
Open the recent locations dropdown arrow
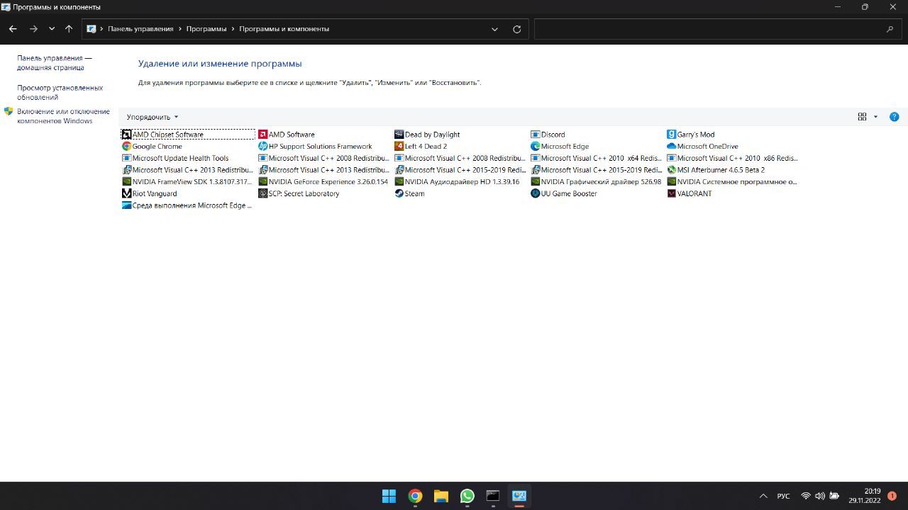[52, 29]
